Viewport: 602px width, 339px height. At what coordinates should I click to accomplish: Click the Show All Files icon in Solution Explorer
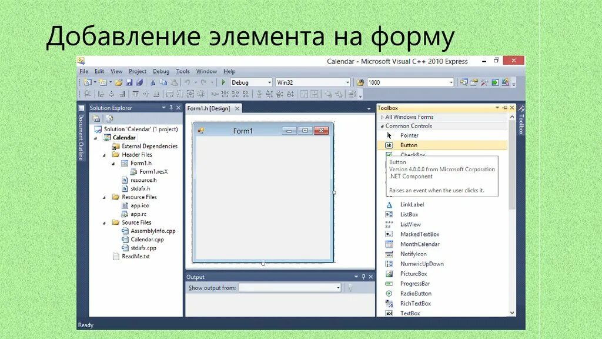(x=109, y=118)
